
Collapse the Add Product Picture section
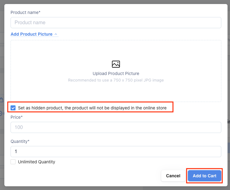pos(34,34)
